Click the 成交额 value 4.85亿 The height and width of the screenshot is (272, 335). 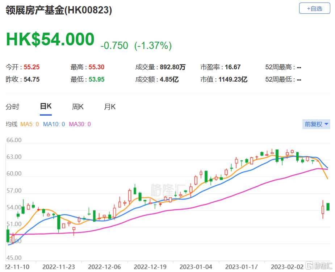[x=169, y=79]
